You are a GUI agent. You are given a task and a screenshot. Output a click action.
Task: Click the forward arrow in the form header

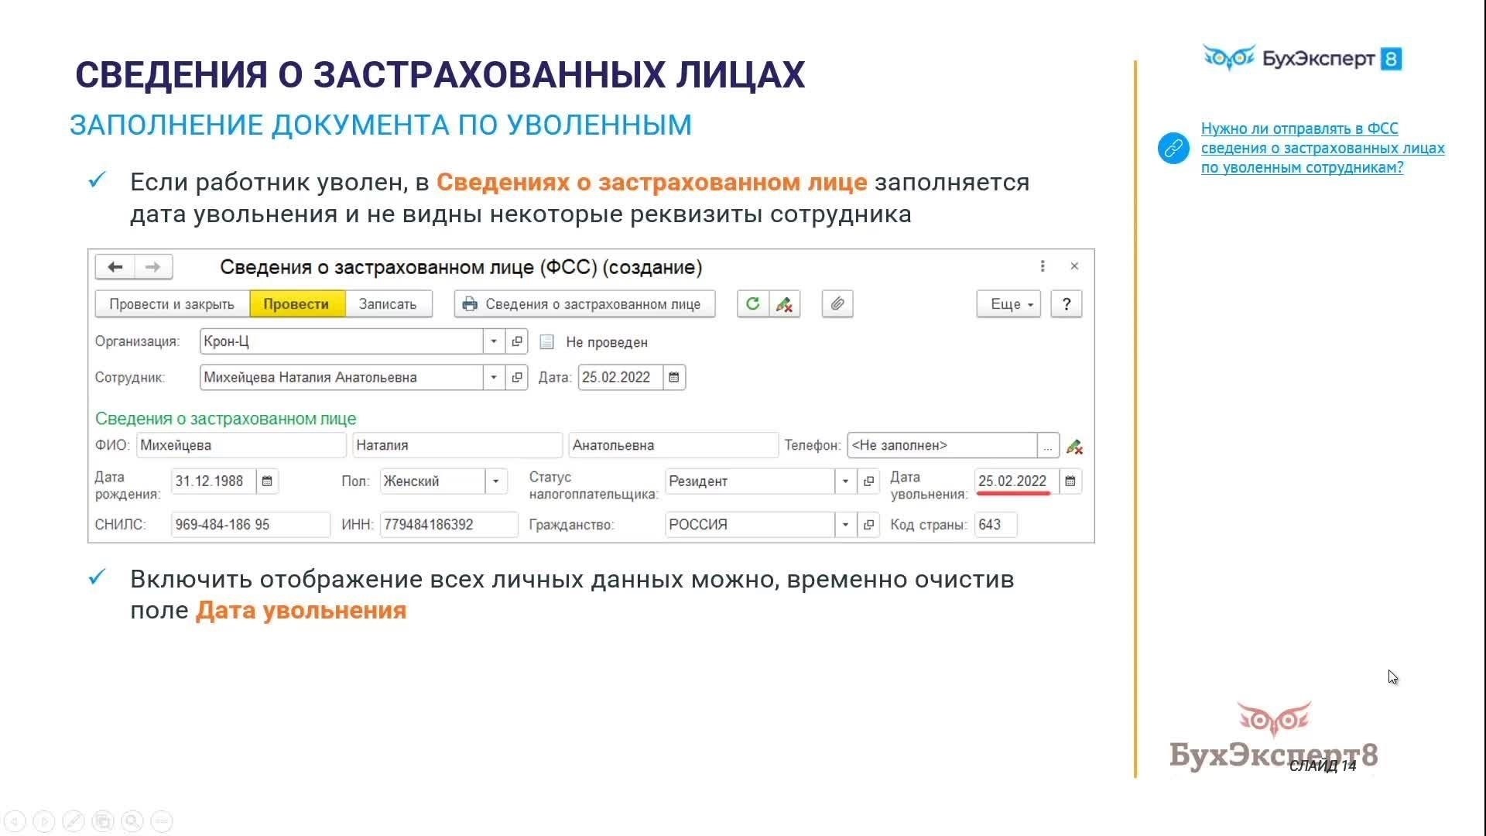click(x=153, y=267)
